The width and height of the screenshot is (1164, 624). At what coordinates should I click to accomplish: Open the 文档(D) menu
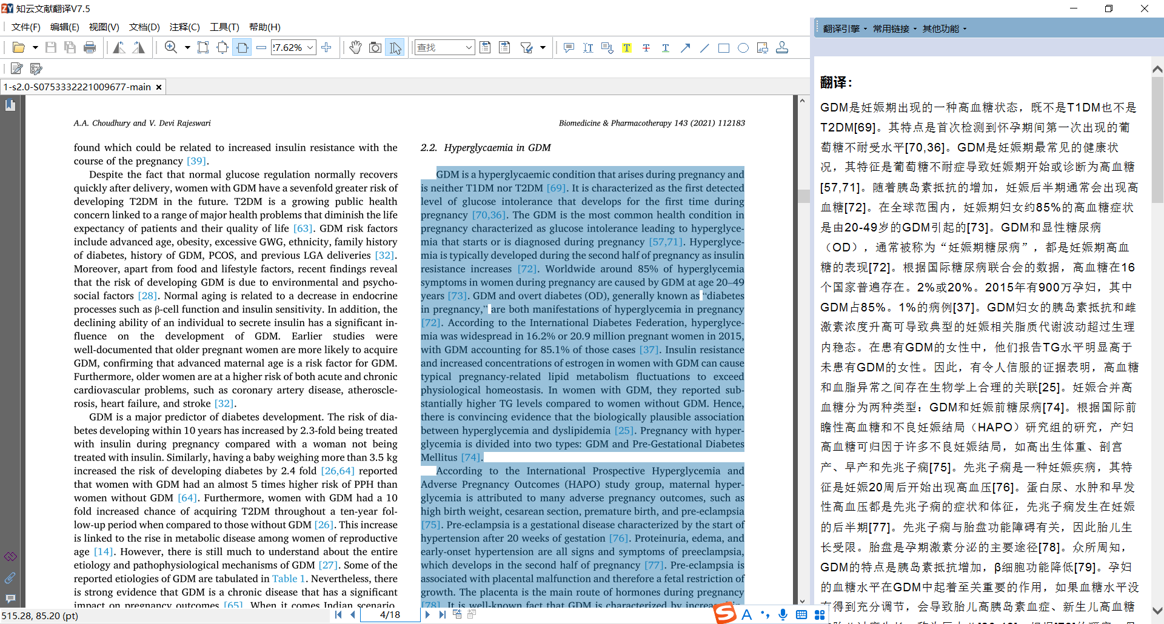[144, 27]
